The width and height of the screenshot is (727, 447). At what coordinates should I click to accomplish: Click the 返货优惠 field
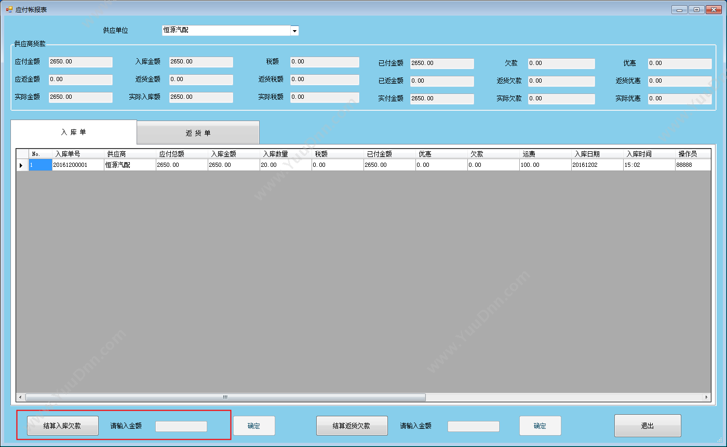click(680, 81)
